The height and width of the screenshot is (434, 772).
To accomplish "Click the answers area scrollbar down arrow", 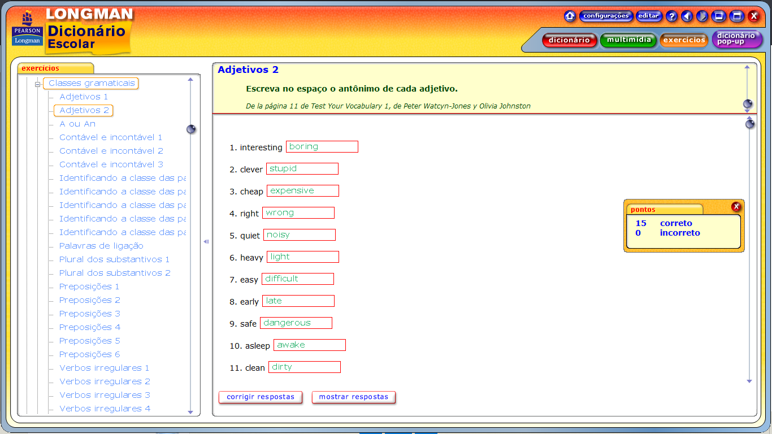I will (749, 381).
